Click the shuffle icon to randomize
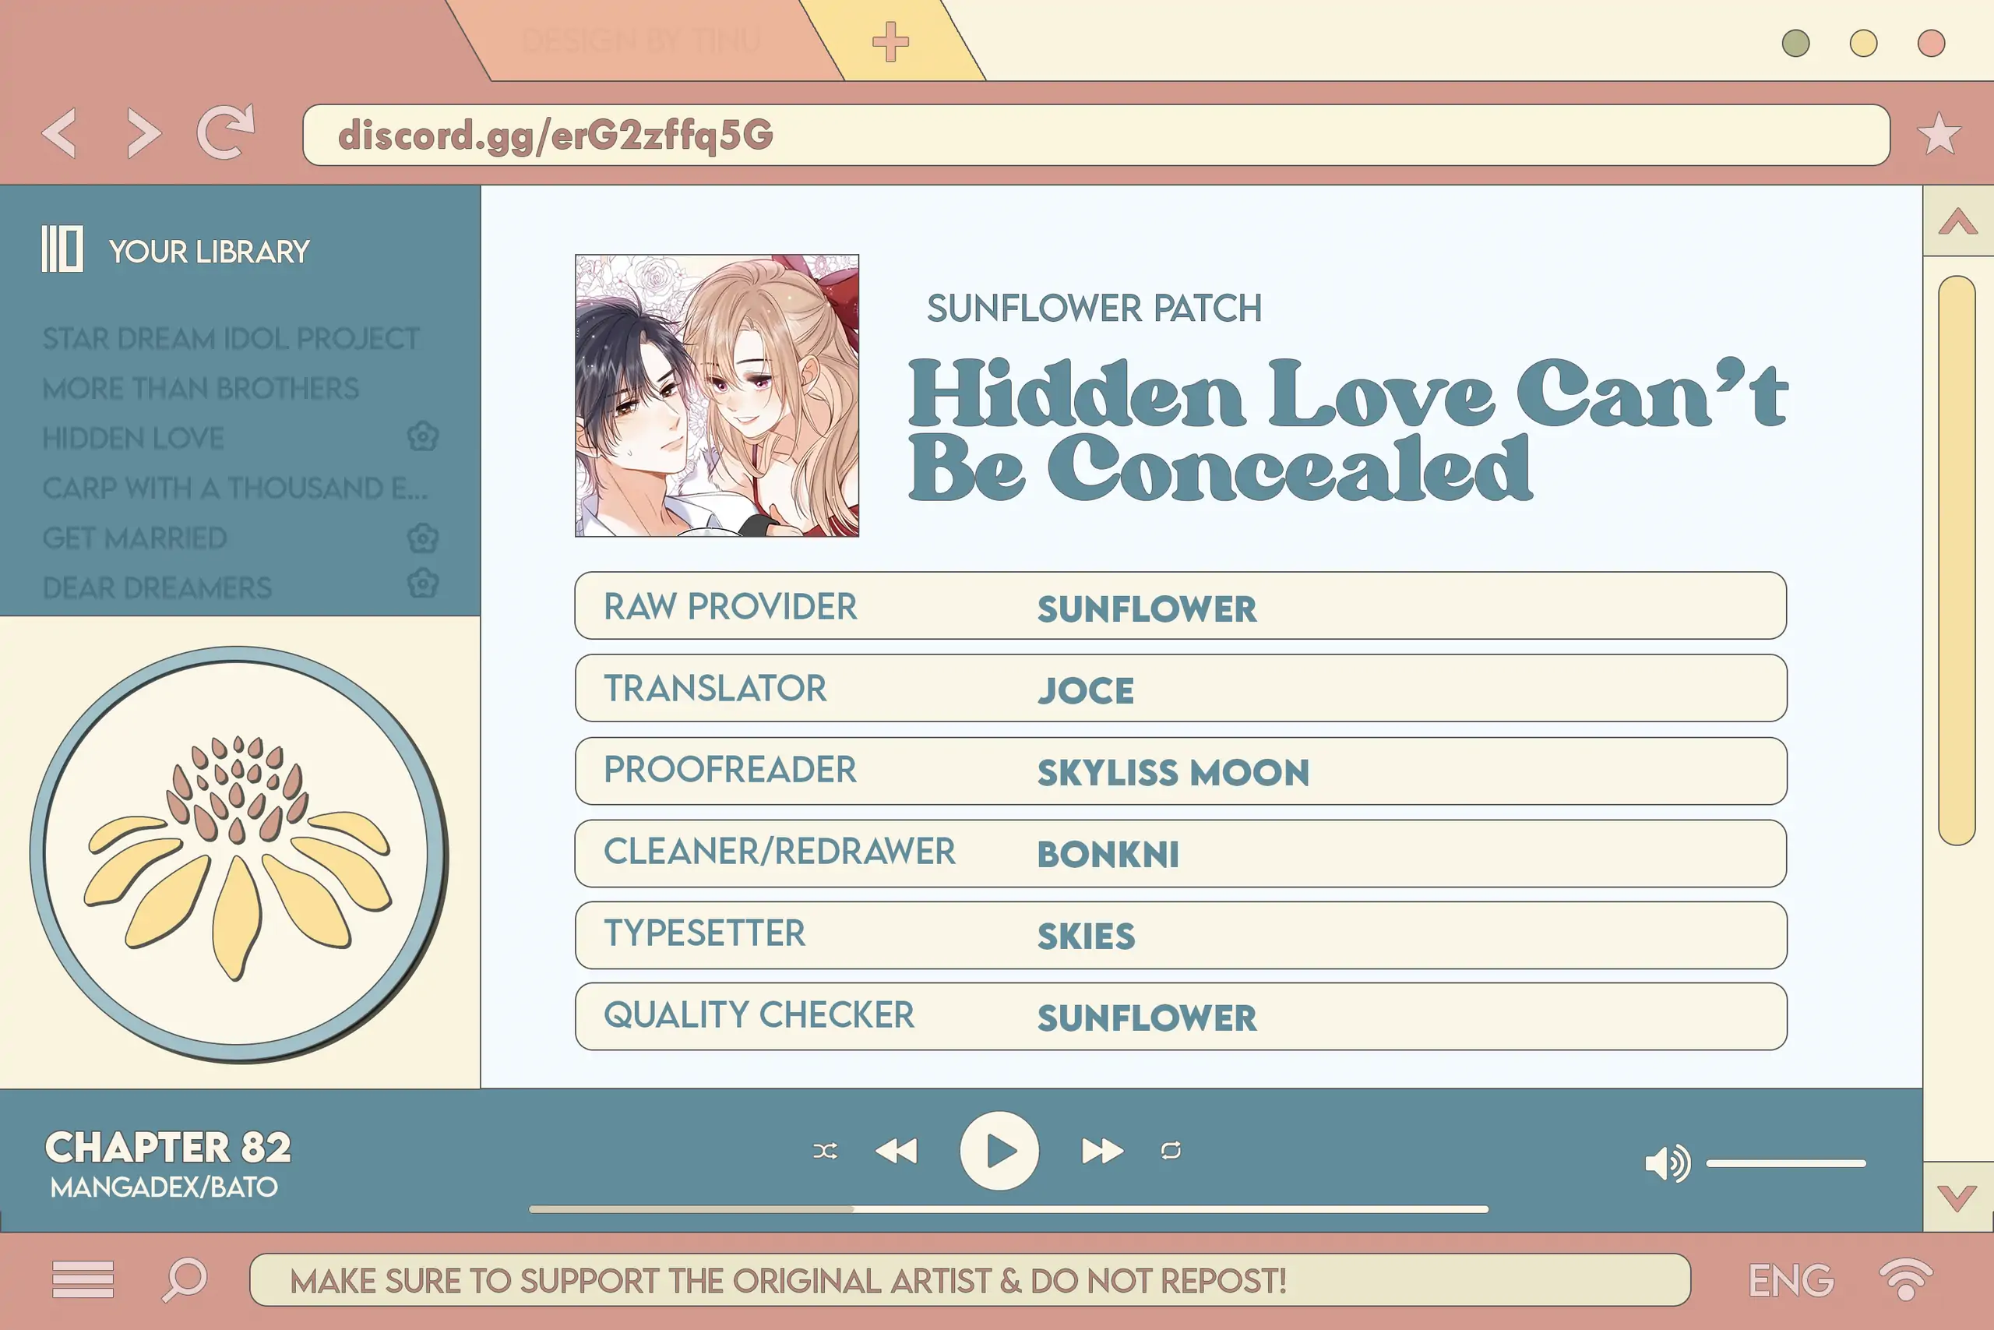The height and width of the screenshot is (1330, 1994). [825, 1152]
